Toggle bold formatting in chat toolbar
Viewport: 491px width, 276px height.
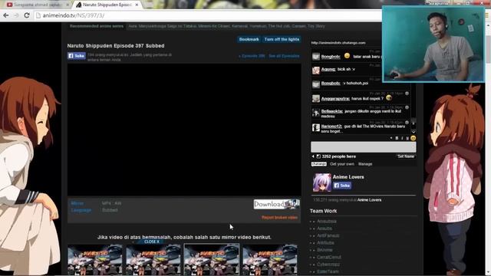point(397,138)
